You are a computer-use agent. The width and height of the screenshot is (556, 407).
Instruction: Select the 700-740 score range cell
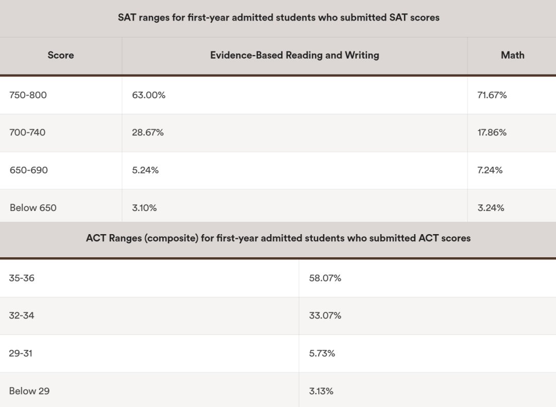pos(27,133)
